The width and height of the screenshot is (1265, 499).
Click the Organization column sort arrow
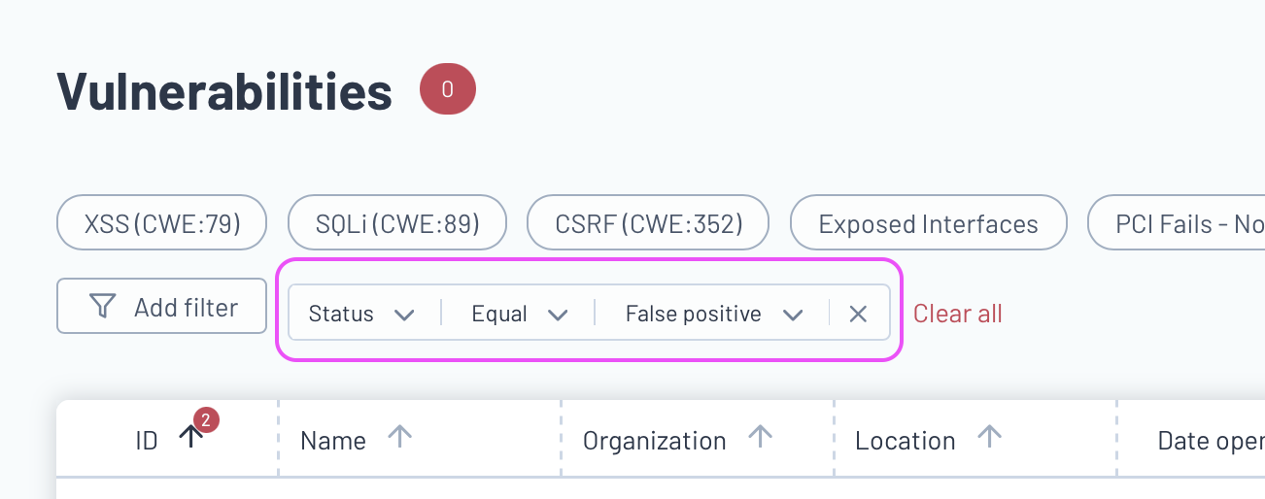click(x=760, y=438)
